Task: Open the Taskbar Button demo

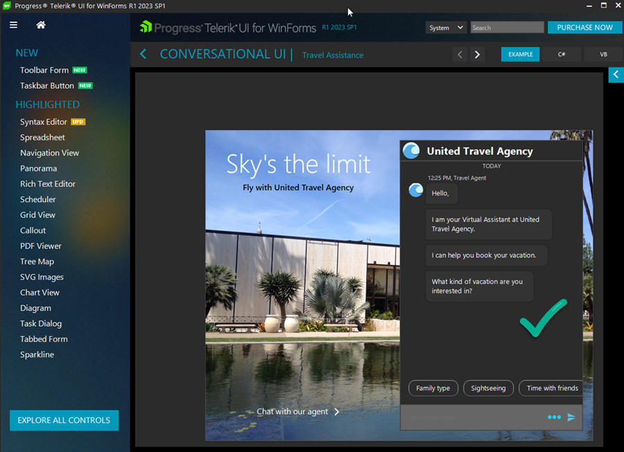Action: (47, 86)
